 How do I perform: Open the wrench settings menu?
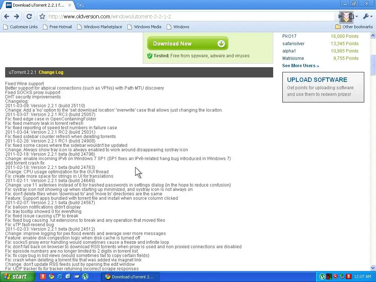point(367,16)
